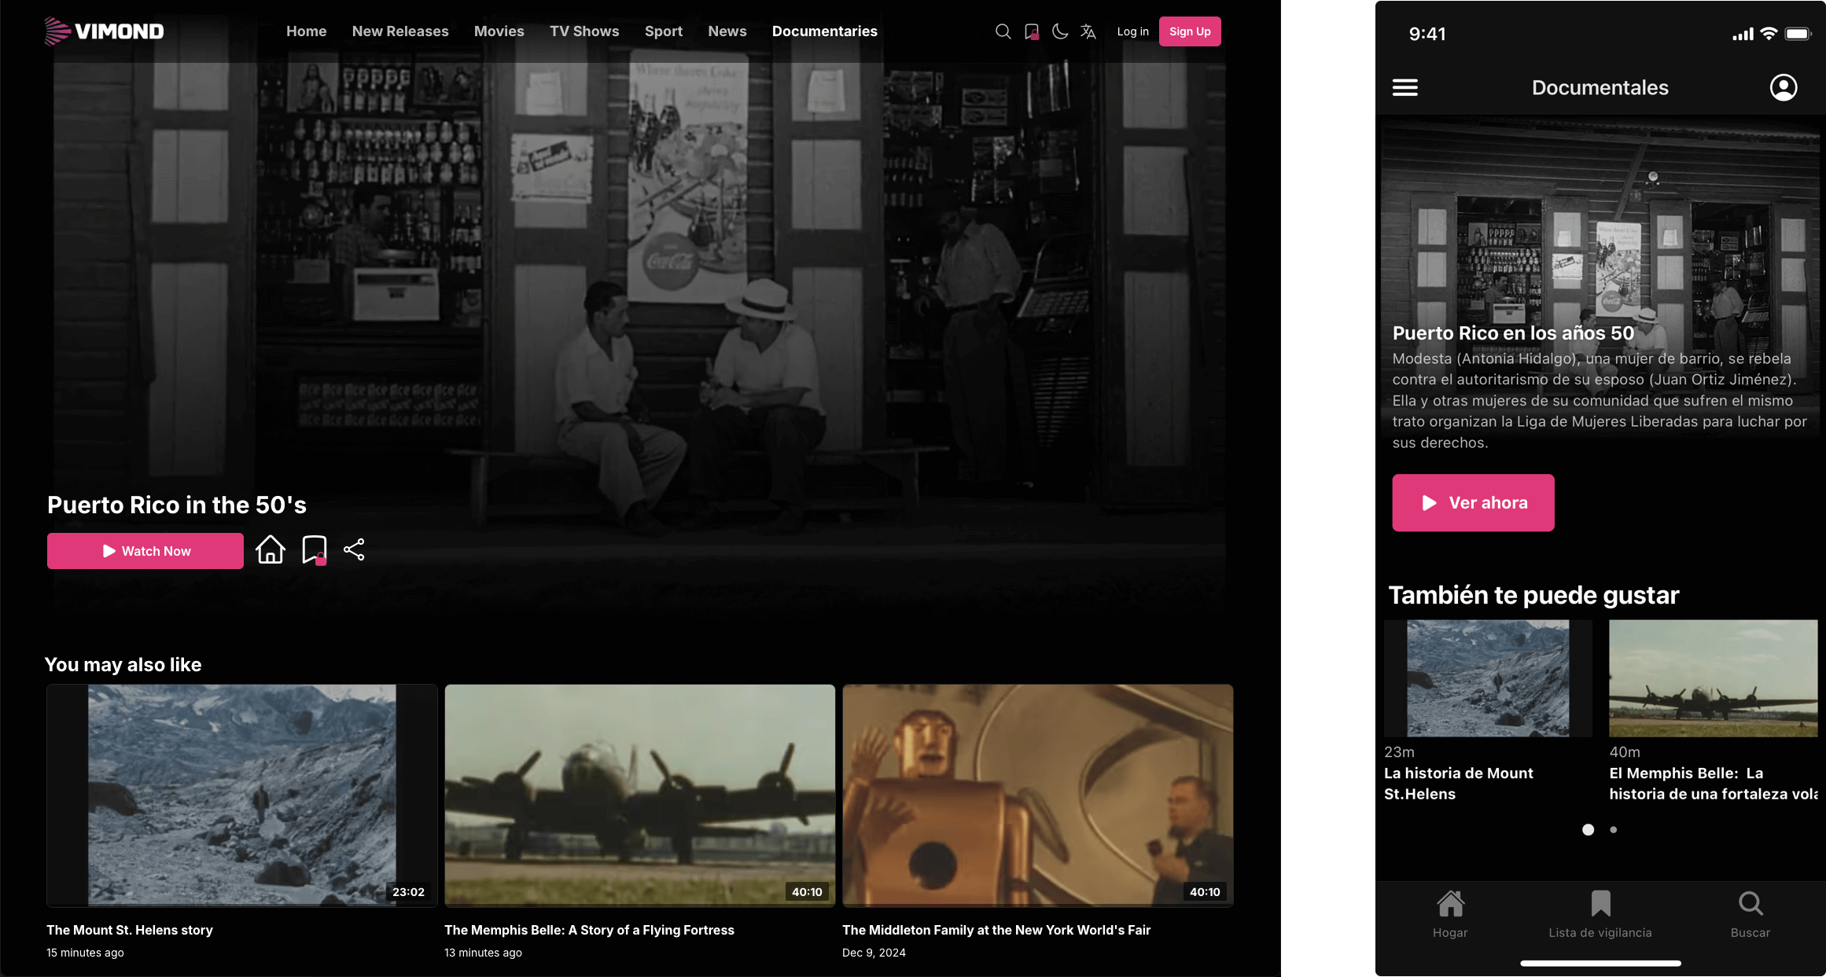Click the share icon under the title
Viewport: 1826px width, 977px height.
[x=354, y=549]
